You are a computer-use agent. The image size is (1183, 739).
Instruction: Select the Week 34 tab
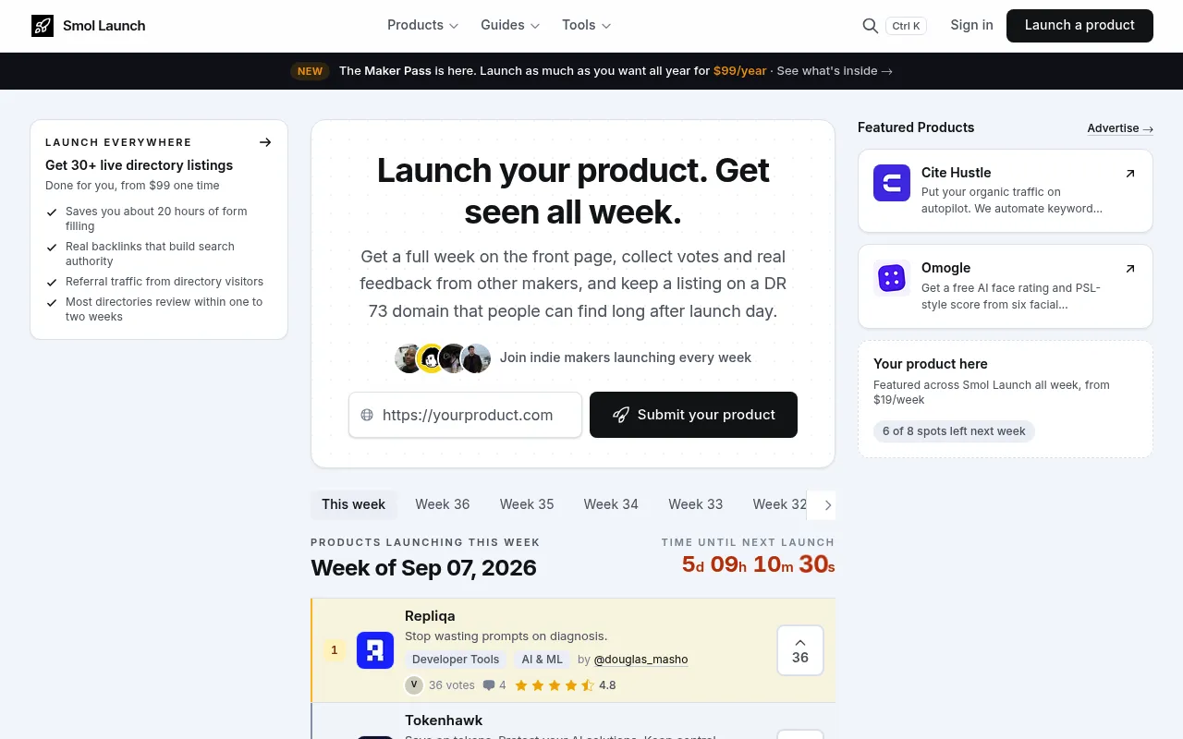coord(611,504)
